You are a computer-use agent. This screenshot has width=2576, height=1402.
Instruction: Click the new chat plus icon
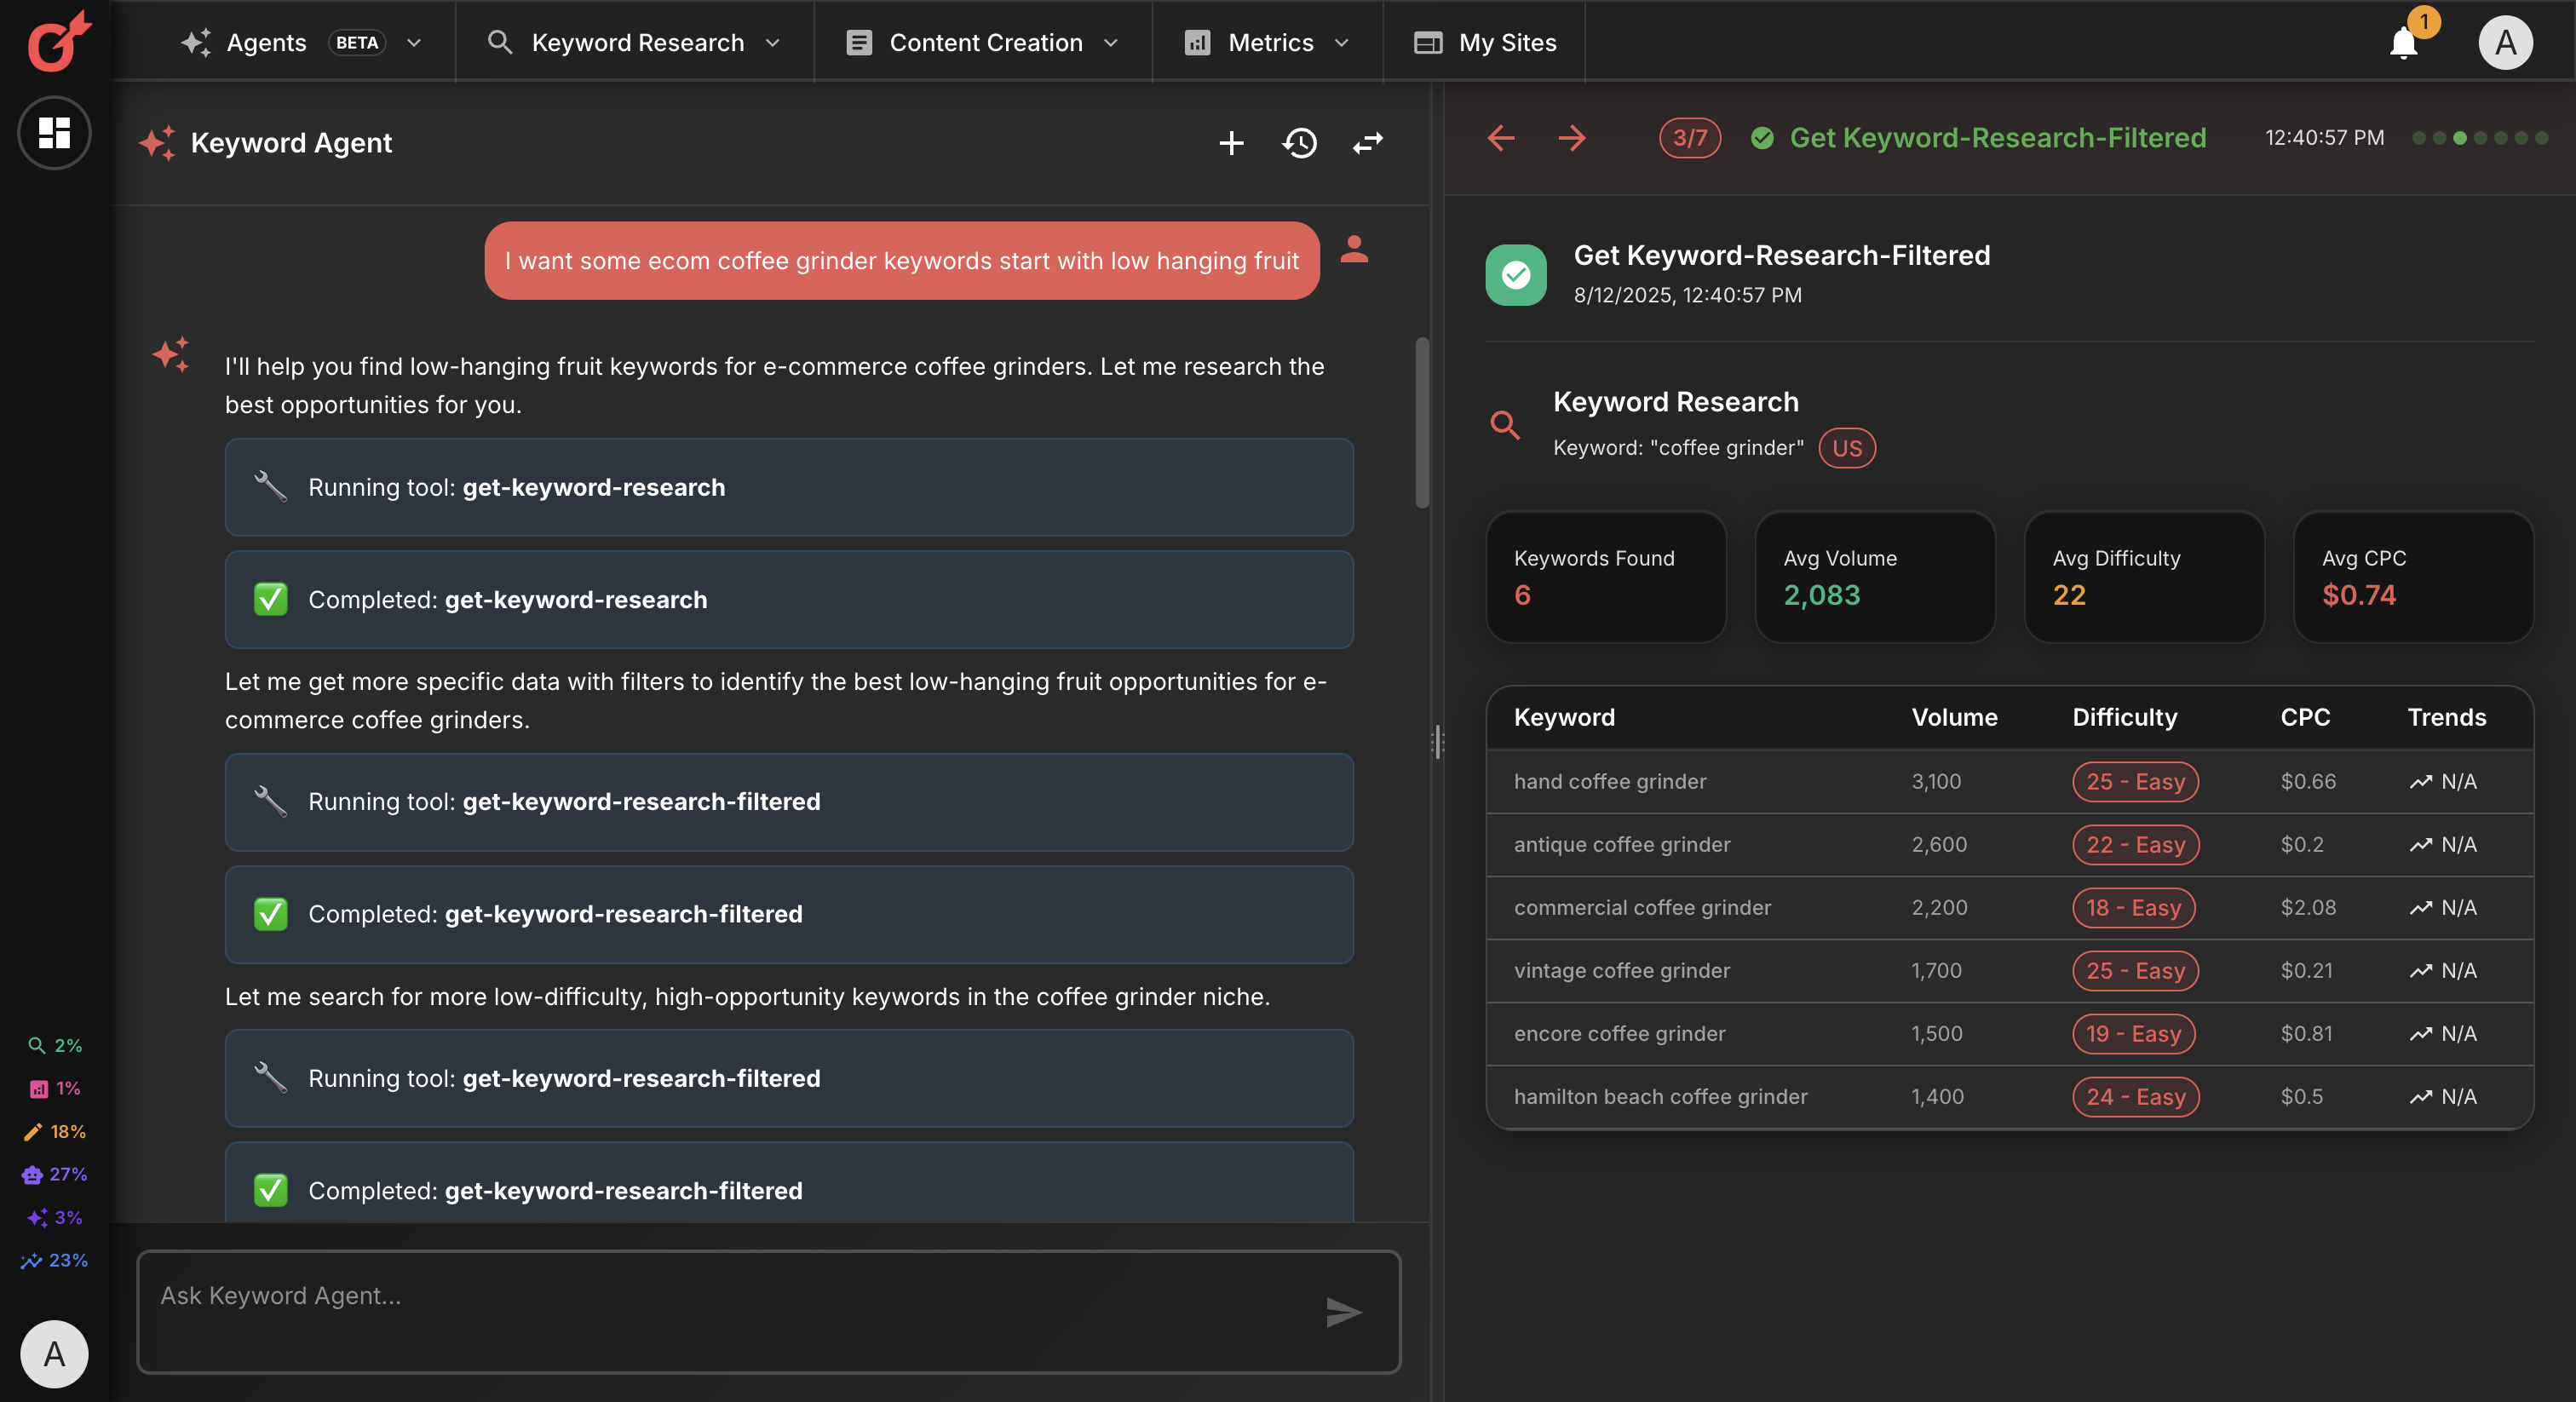pos(1231,143)
